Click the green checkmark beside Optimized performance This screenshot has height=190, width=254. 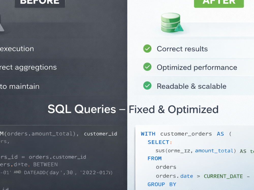click(x=147, y=67)
